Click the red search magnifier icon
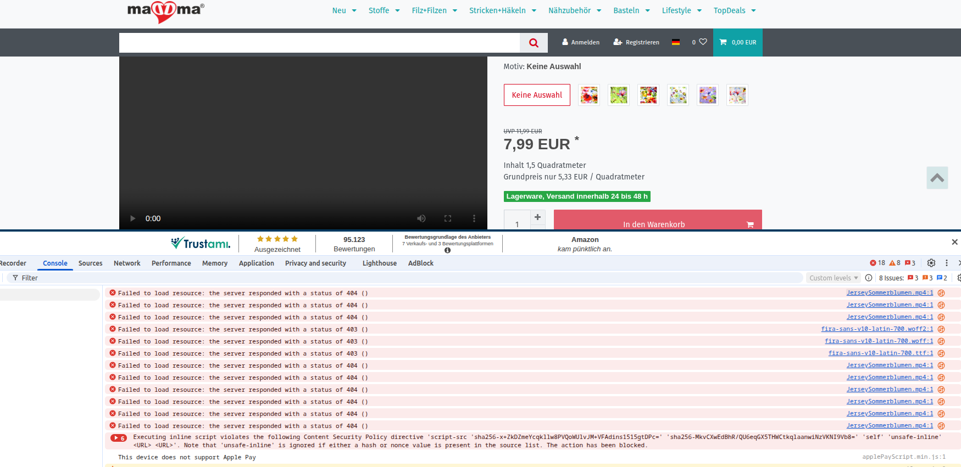The image size is (961, 467). (x=534, y=43)
